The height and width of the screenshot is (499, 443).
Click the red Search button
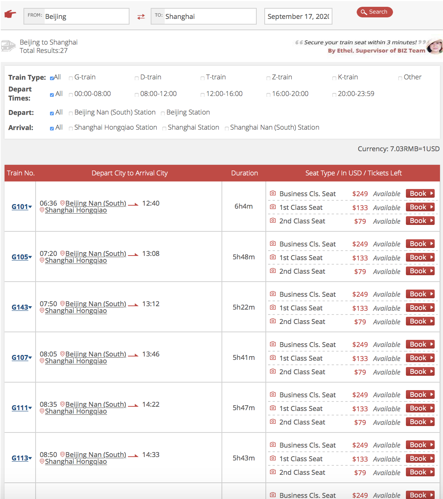(374, 12)
